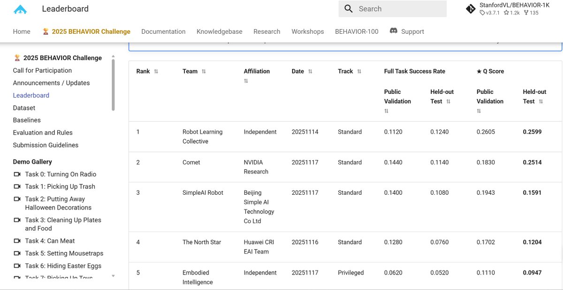Click Huawei CRI EAI Team affiliation cell
Image resolution: width=563 pixels, height=290 pixels.
(259, 247)
